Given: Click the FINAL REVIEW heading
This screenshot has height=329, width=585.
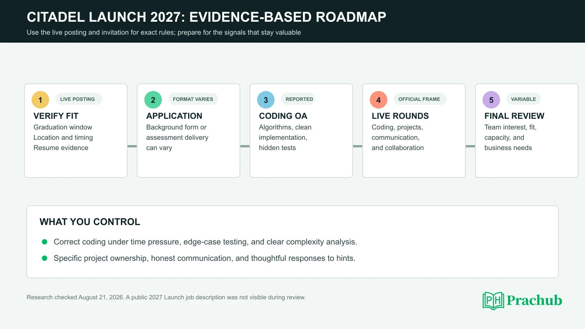Looking at the screenshot, I should [514, 116].
